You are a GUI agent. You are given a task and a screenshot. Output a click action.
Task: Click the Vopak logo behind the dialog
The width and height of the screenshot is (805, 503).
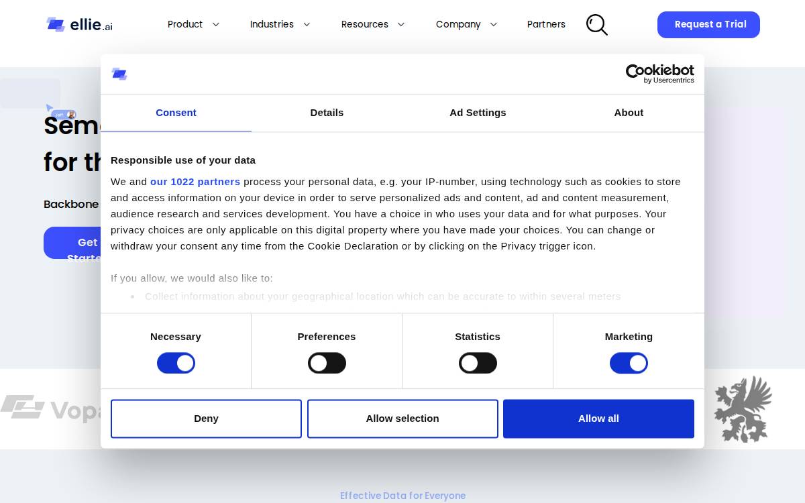51,409
